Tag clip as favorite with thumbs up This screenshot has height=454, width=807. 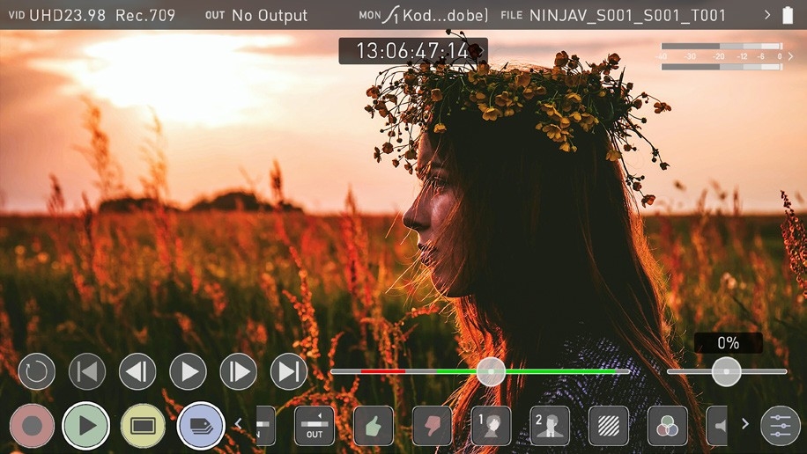(373, 426)
